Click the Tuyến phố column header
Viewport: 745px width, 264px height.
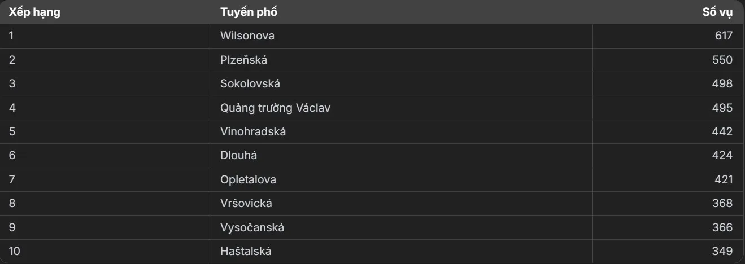[x=402, y=12]
